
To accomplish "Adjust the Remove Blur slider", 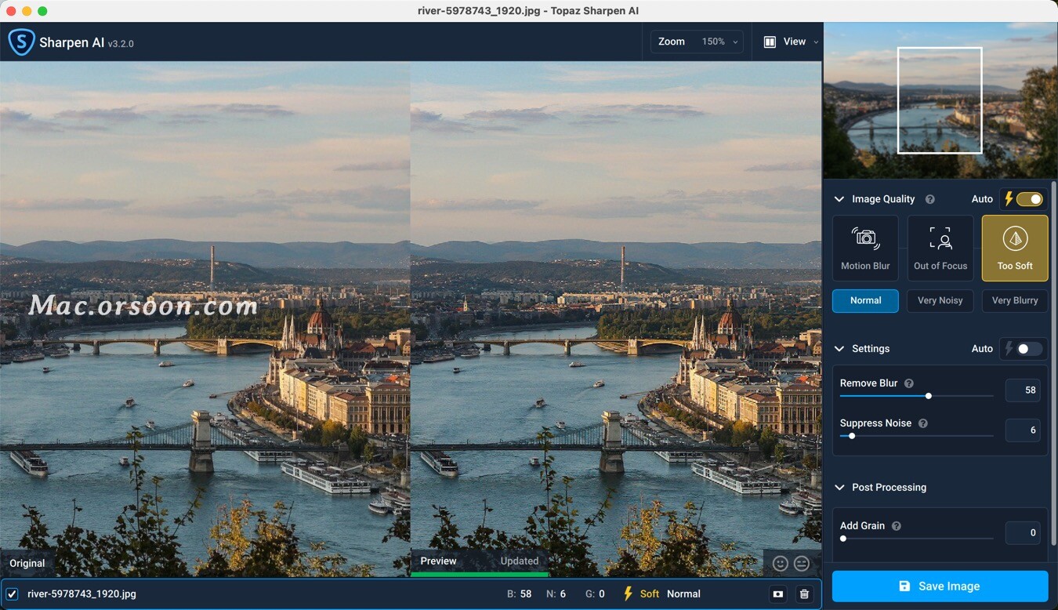I will 917,396.
